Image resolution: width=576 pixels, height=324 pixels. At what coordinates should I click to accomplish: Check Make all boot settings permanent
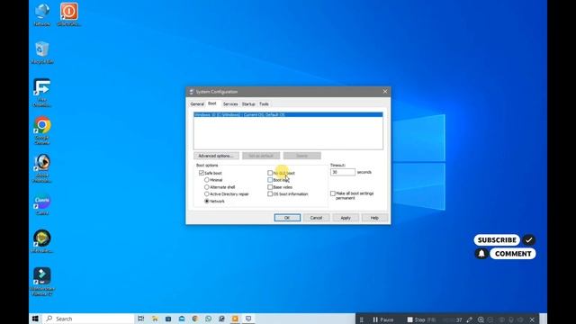click(x=333, y=193)
